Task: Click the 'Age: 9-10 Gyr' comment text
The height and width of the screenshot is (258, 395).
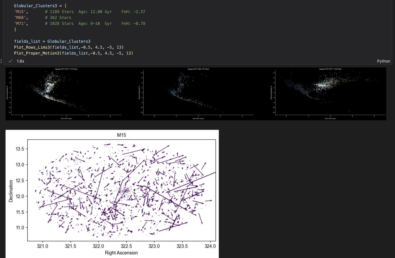Action: (x=95, y=24)
